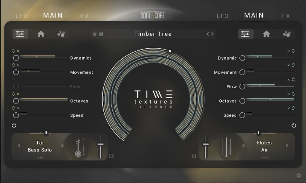The width and height of the screenshot is (306, 183).
Task: Remove modulation X on right Octaves
Action: pyautogui.click(x=288, y=94)
